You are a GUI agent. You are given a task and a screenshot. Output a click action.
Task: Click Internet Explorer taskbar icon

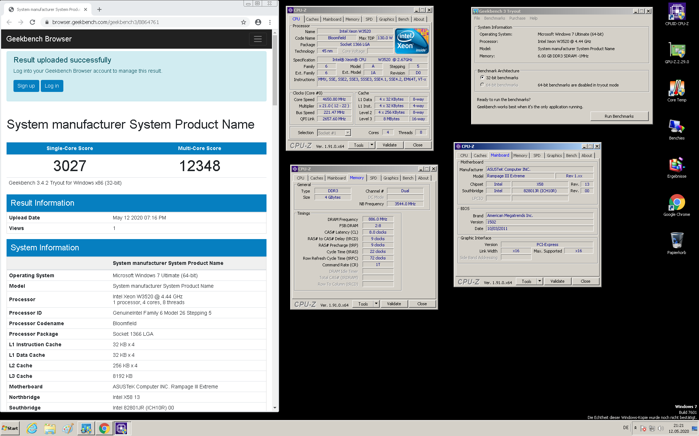click(32, 428)
